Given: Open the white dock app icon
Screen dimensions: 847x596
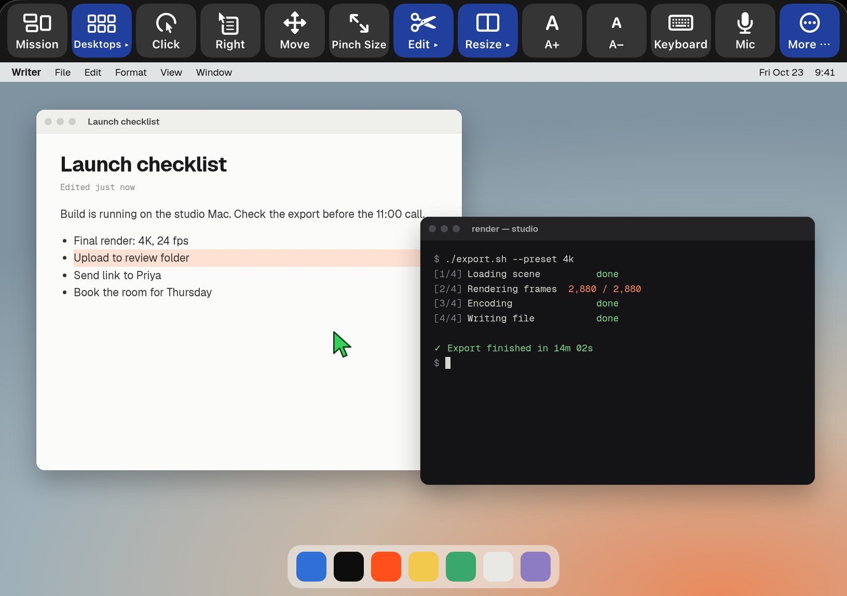Looking at the screenshot, I should coord(498,566).
